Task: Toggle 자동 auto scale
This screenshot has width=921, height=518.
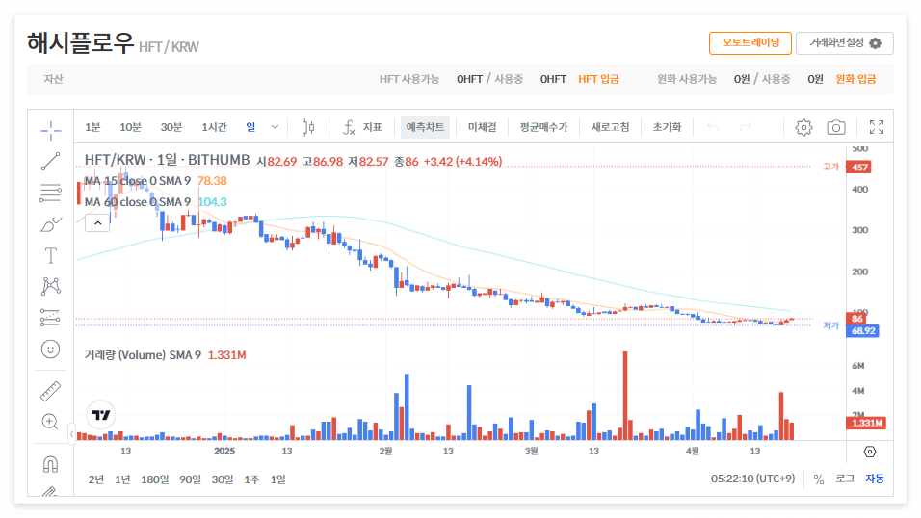Action: point(874,479)
